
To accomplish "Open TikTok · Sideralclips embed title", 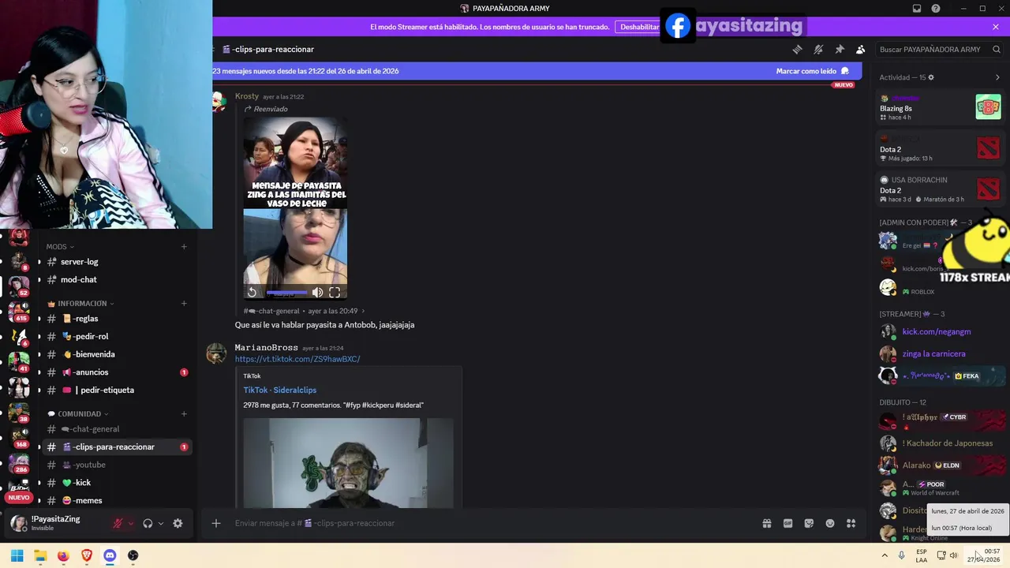I will pos(280,390).
